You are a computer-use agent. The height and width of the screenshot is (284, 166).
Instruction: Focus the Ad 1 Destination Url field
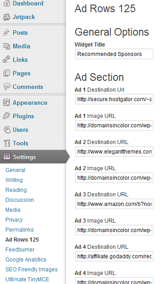pyautogui.click(x=114, y=99)
